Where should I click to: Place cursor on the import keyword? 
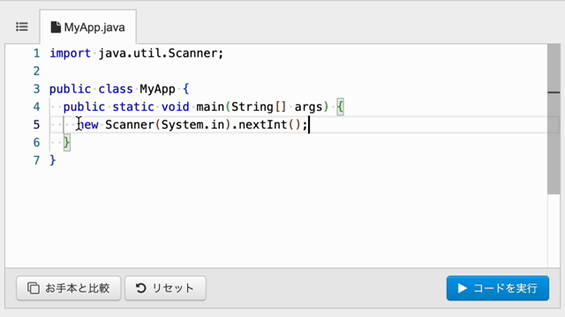(x=70, y=53)
